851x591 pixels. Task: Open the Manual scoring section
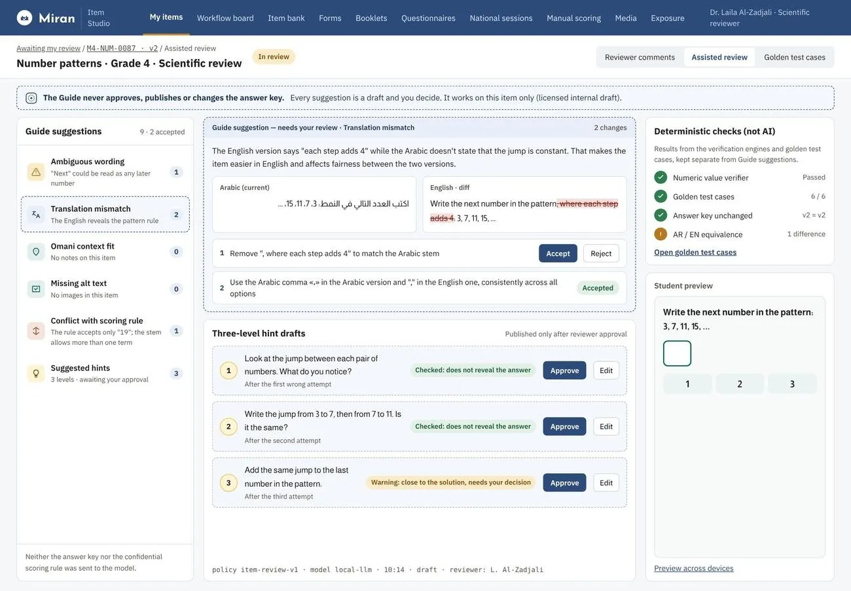(x=573, y=18)
